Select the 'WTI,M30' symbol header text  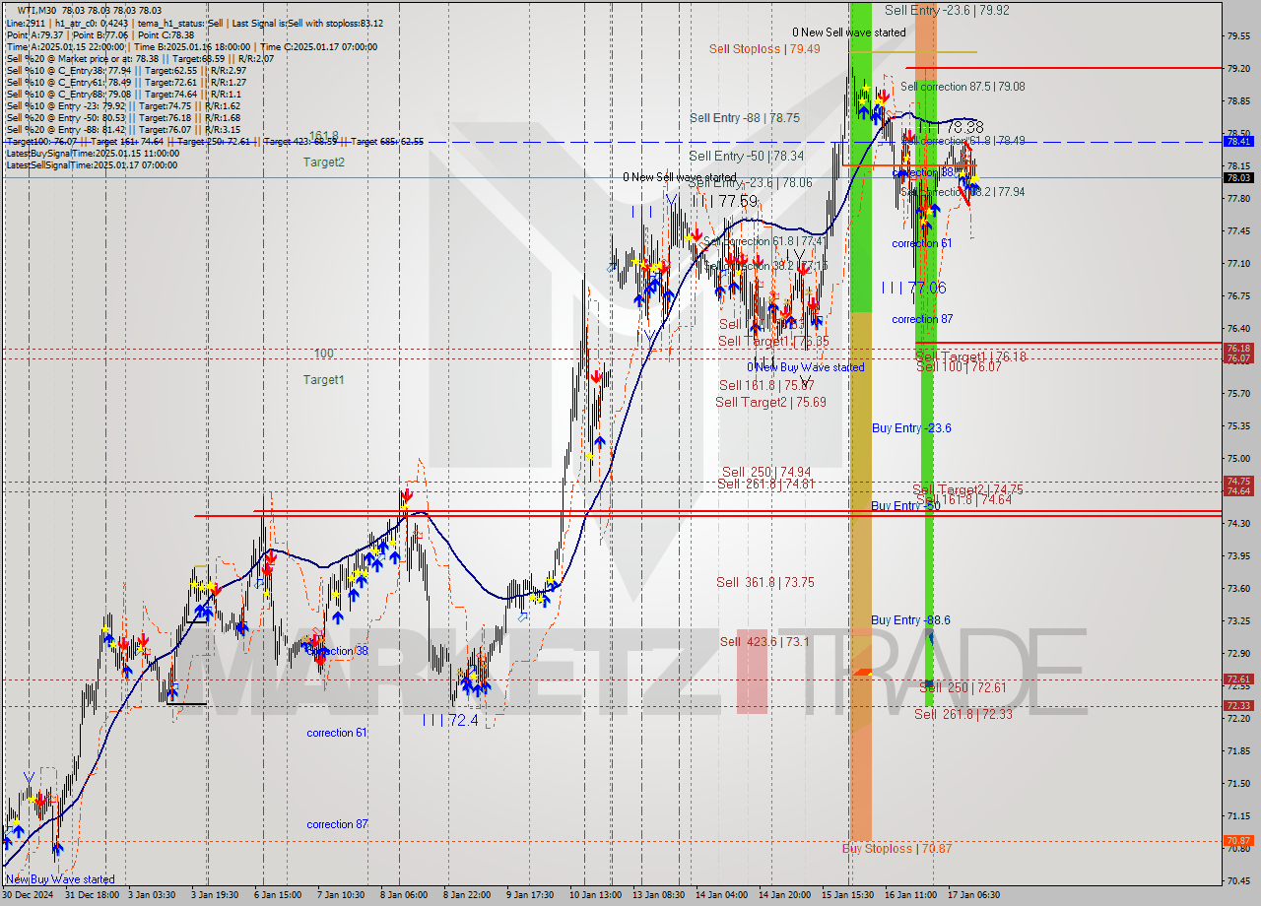(37, 10)
